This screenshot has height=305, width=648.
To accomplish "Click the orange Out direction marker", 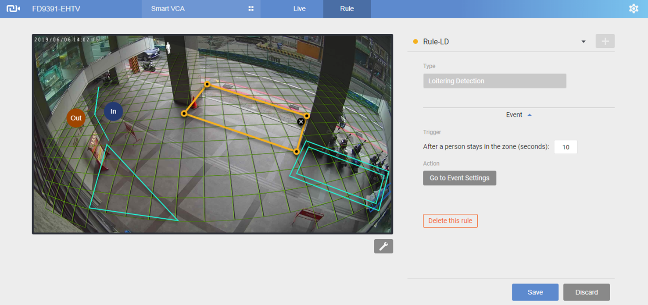I will (x=76, y=118).
